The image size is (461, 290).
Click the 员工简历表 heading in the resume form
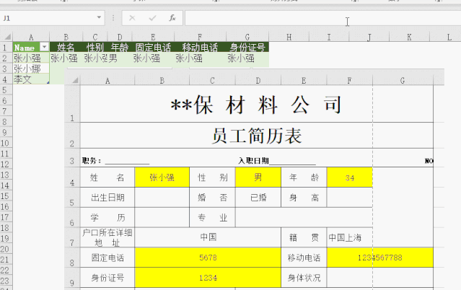point(257,136)
